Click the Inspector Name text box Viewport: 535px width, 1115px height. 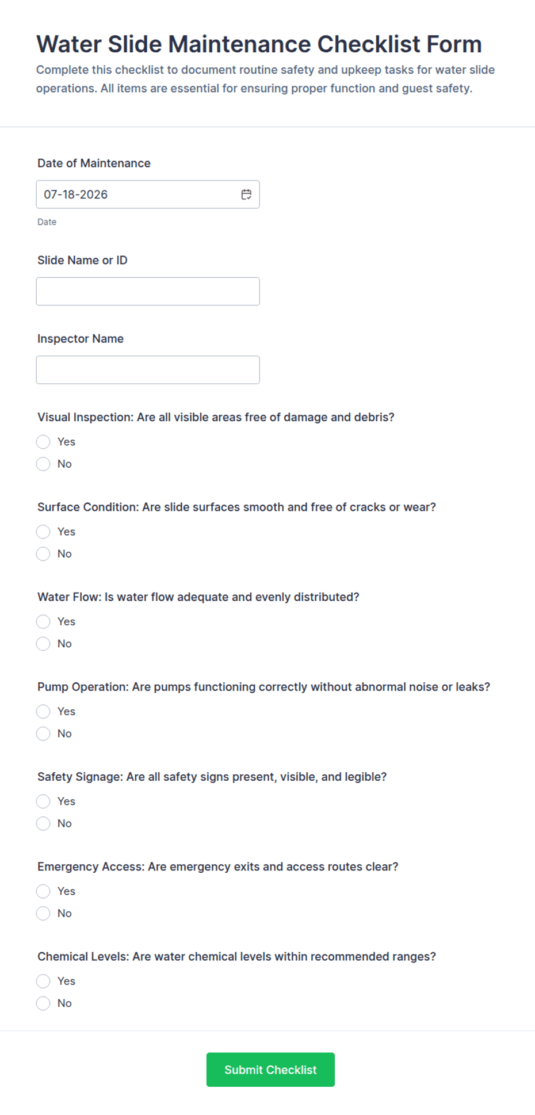pyautogui.click(x=148, y=369)
